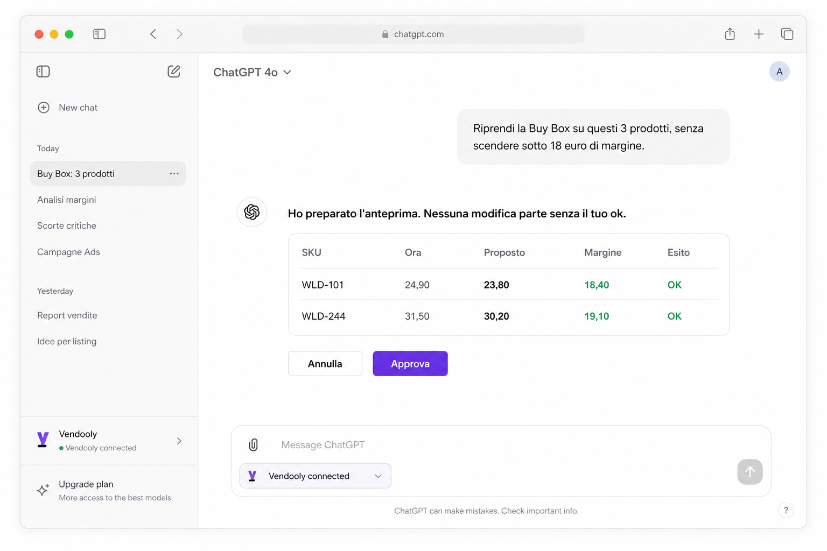The width and height of the screenshot is (827, 551).
Task: Click the New chat plus circle icon
Action: tap(44, 108)
